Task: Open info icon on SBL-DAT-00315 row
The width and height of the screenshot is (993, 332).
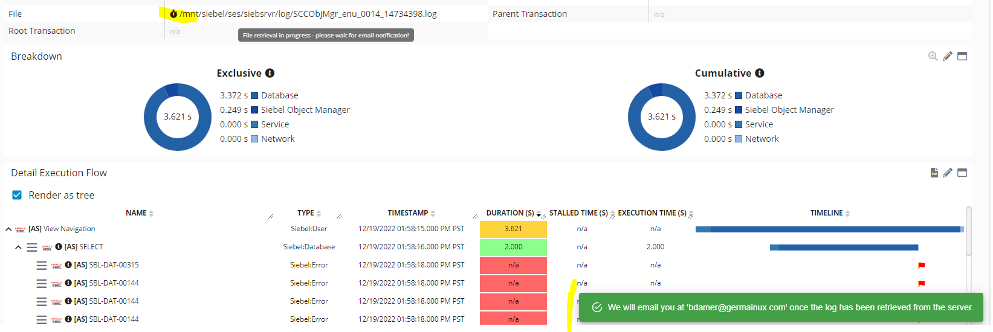Action: coord(68,265)
